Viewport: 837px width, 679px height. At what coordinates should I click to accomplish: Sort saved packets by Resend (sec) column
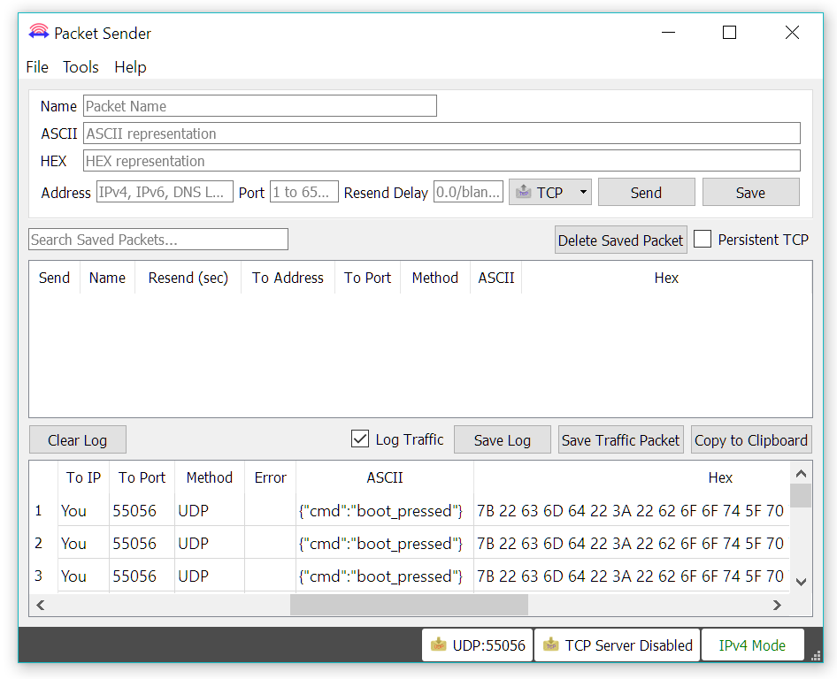point(188,278)
